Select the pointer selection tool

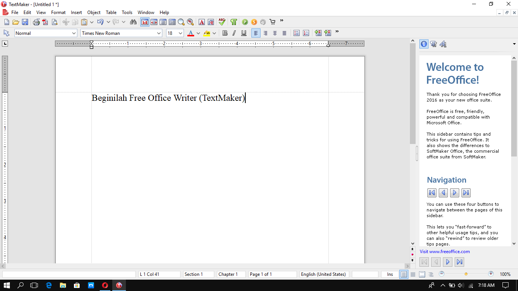tap(6, 33)
